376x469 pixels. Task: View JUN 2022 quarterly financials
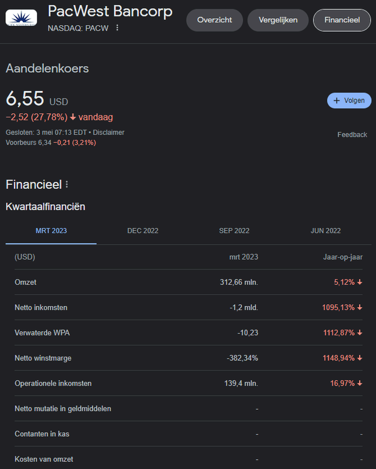click(x=326, y=231)
